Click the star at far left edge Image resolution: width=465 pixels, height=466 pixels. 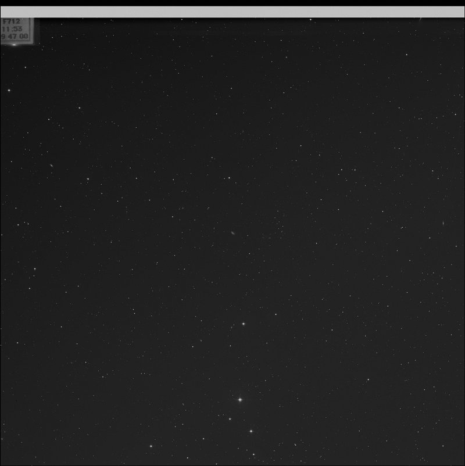point(8,91)
